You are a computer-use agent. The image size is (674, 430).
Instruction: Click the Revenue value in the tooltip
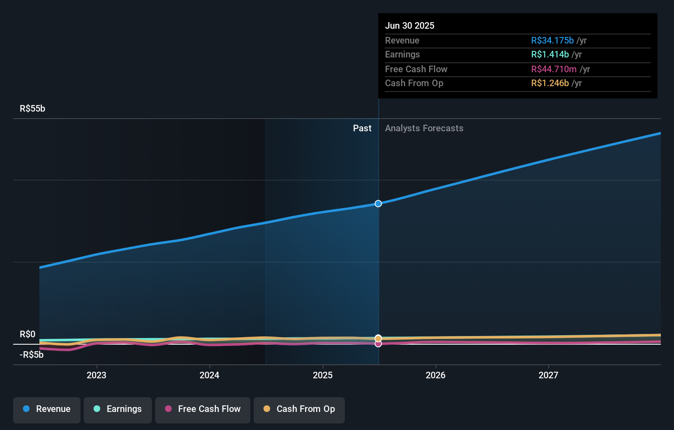(552, 41)
